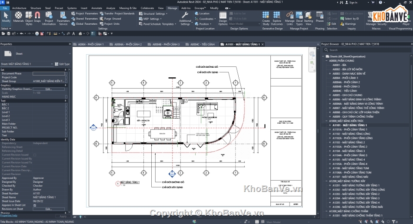This screenshot has width=413, height=224.
Task: Print from the Quick Access Toolbar
Action: tap(37, 34)
